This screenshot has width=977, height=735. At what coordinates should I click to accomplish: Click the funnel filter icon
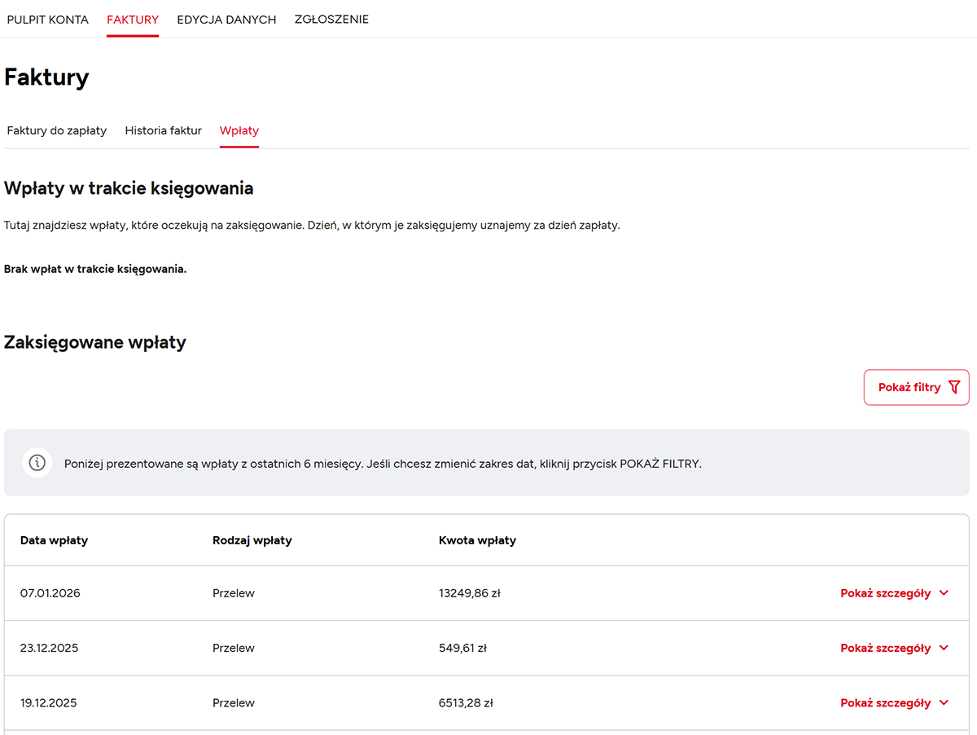click(954, 388)
